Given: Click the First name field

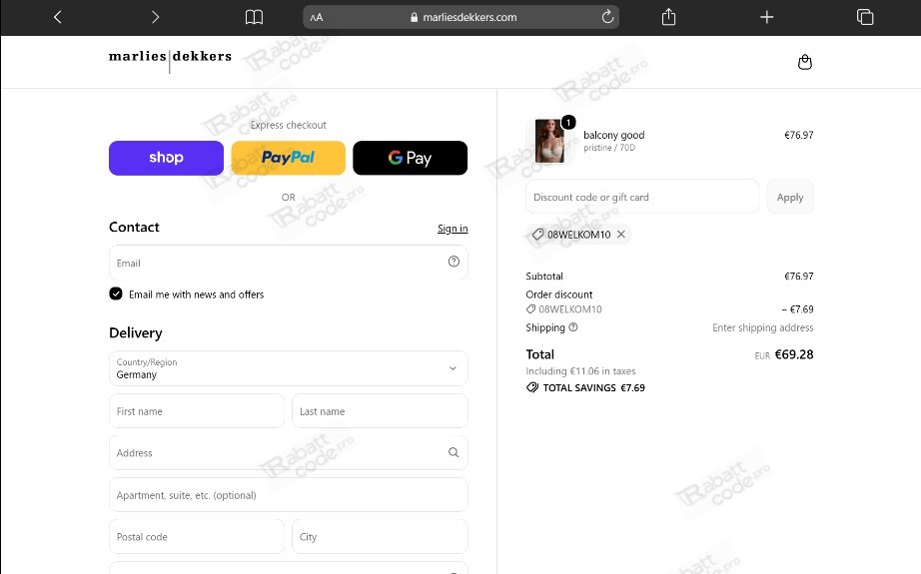Looking at the screenshot, I should coord(197,411).
